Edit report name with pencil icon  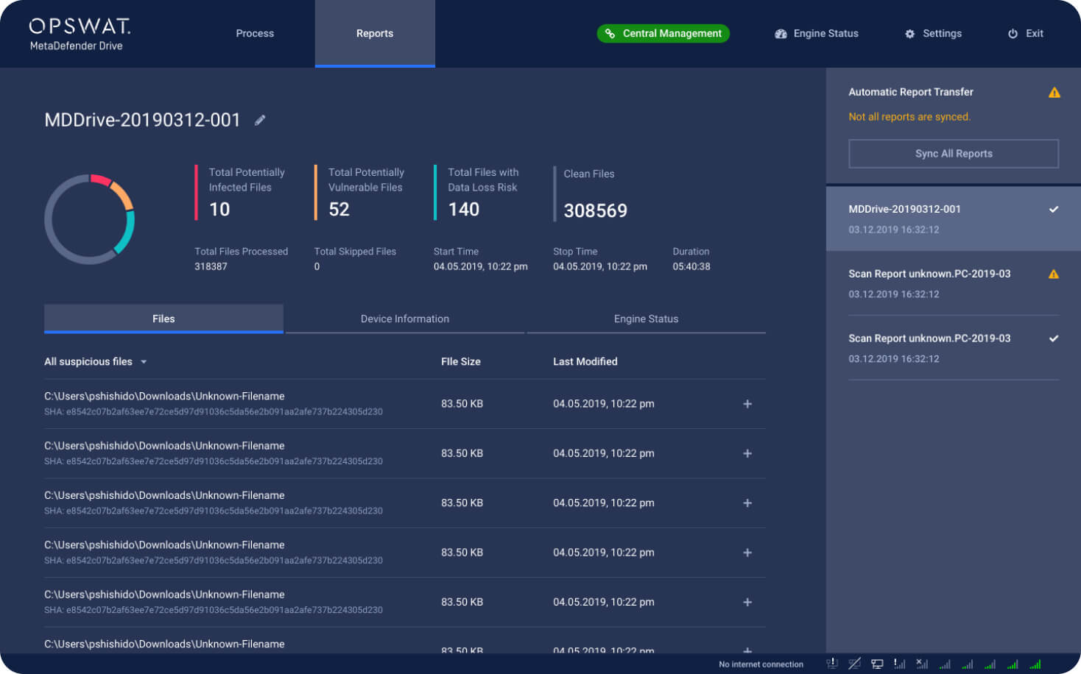tap(260, 120)
